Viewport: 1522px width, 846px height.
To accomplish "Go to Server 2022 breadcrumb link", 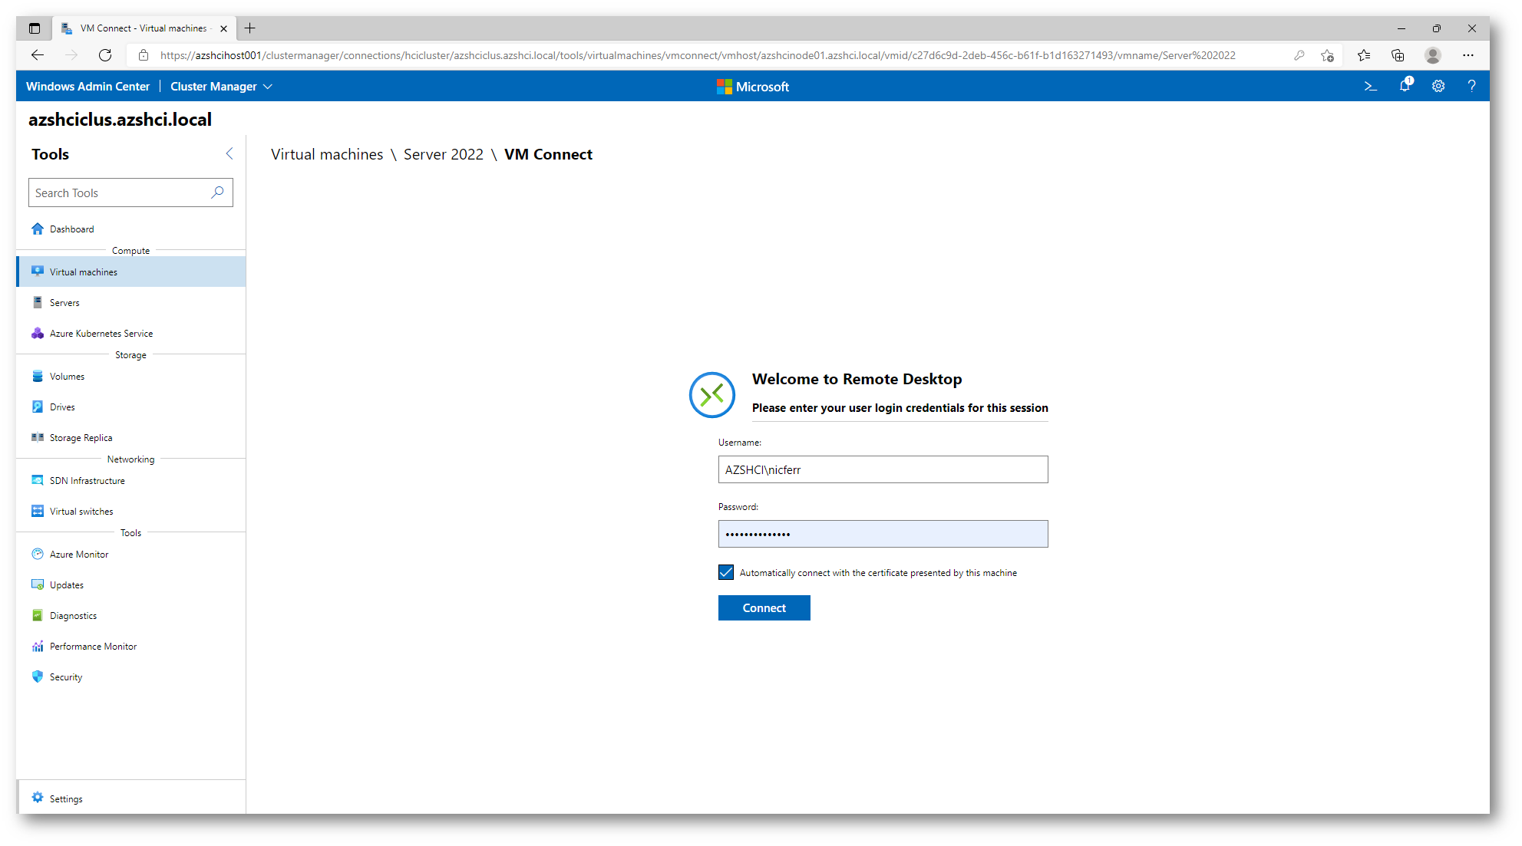I will 443,155.
